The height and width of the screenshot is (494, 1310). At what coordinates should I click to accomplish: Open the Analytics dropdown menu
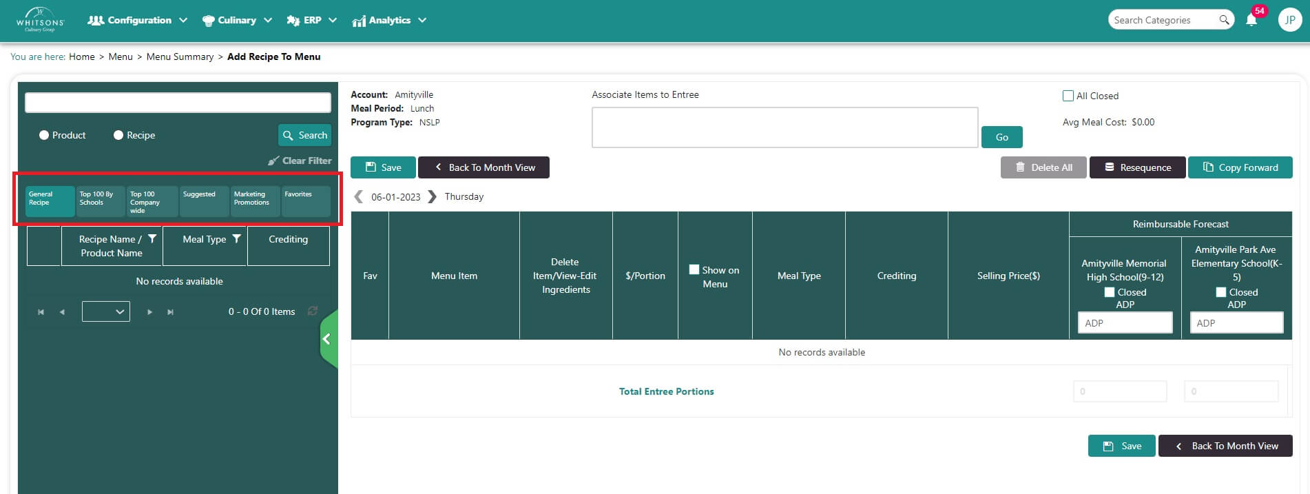[x=389, y=20]
